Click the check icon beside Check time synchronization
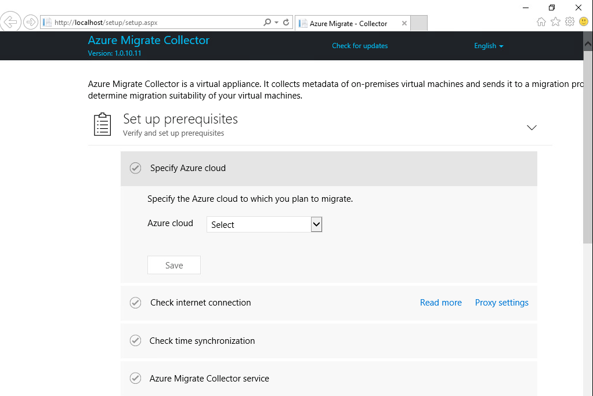Screen dimensions: 593x396 [x=135, y=340]
